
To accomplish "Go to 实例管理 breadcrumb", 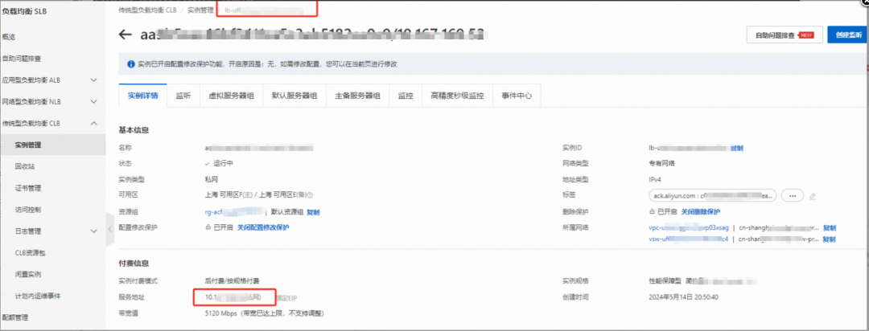I will pyautogui.click(x=200, y=10).
